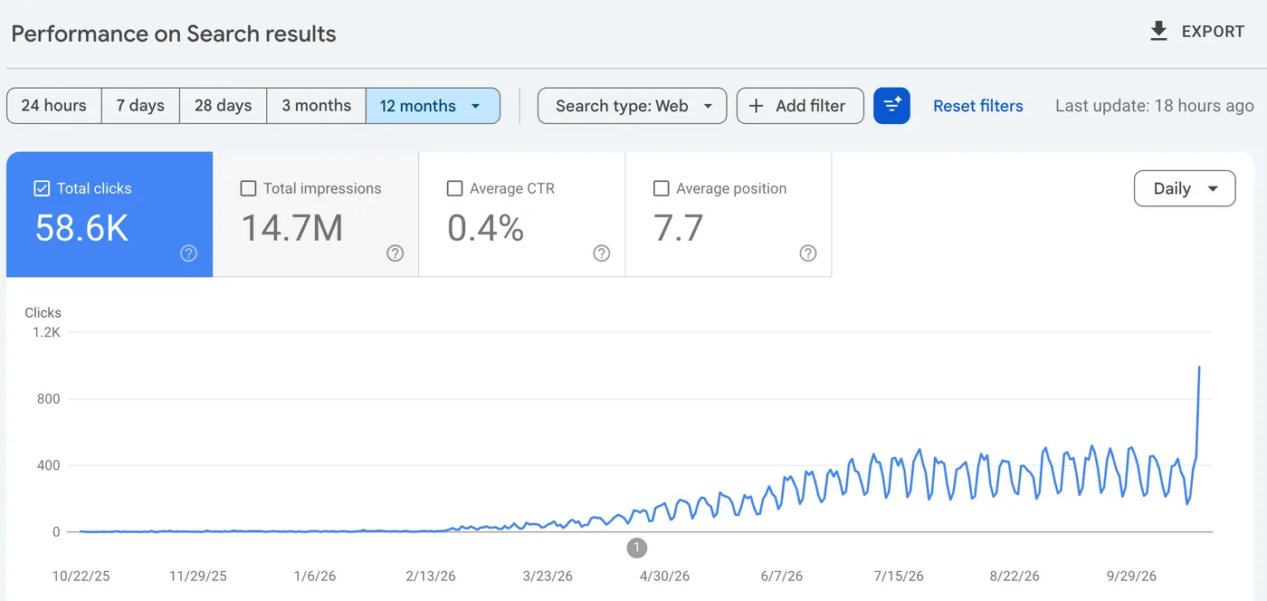Click the EXPORT button label
This screenshot has height=601, width=1267.
tap(1213, 32)
